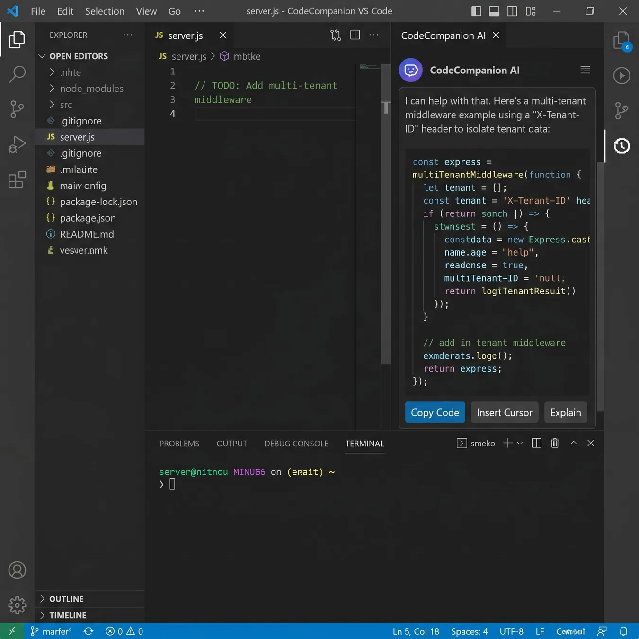
Task: Switch to the DEBUG CONSOLE tab
Action: 296,444
